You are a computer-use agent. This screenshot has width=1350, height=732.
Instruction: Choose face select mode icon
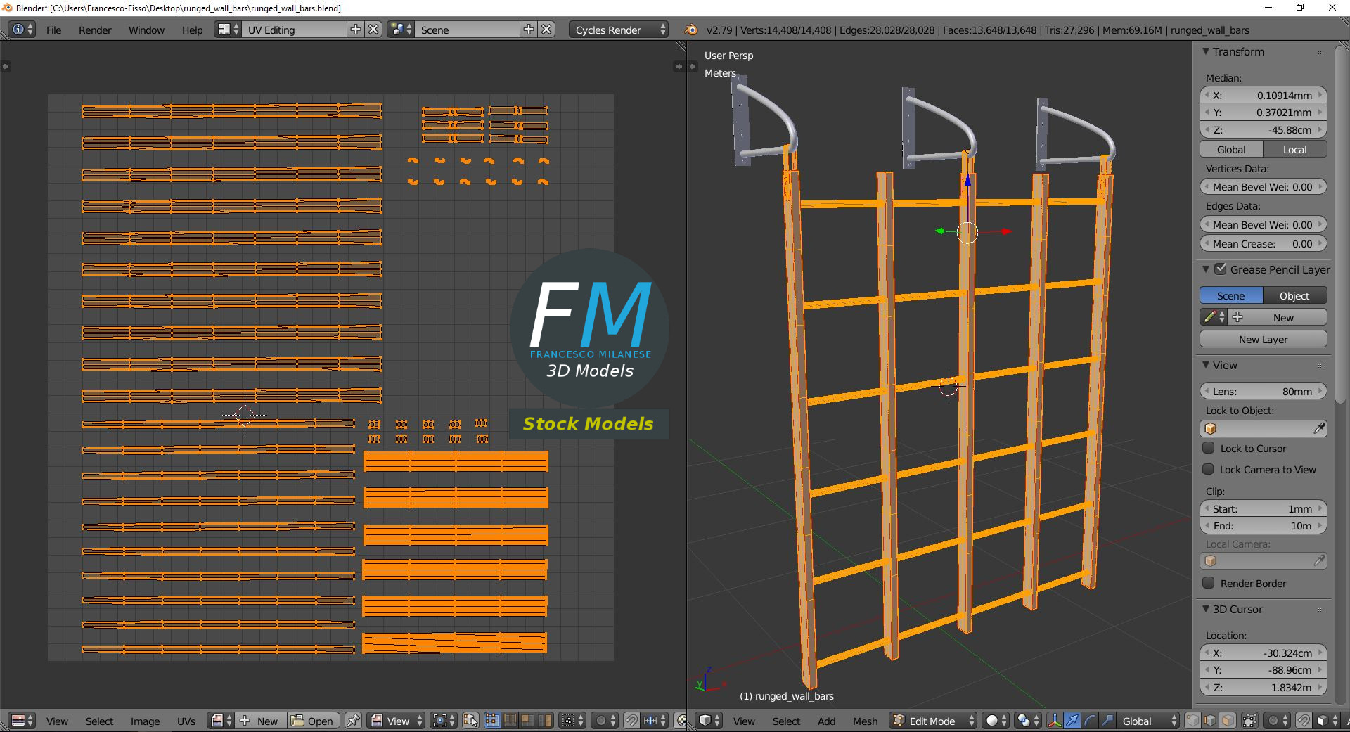[1227, 721]
